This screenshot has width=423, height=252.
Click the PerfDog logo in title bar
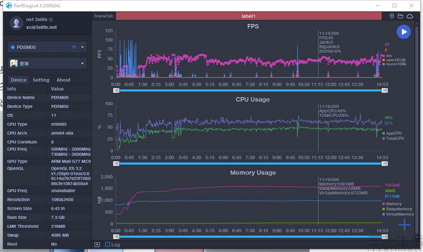(9, 6)
